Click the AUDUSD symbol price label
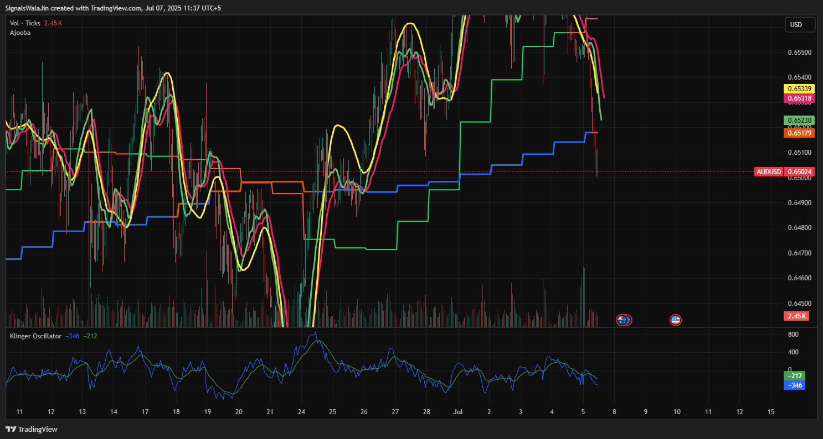 [x=769, y=172]
